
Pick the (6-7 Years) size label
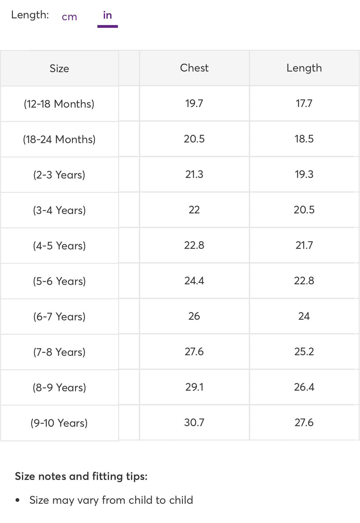(59, 317)
